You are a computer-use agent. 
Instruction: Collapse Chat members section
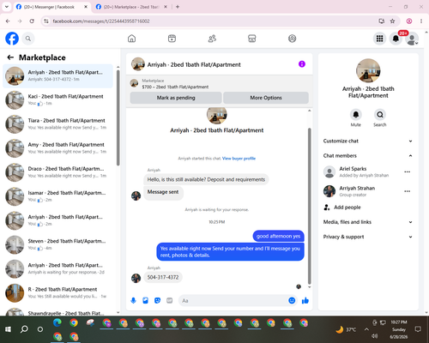click(x=368, y=156)
